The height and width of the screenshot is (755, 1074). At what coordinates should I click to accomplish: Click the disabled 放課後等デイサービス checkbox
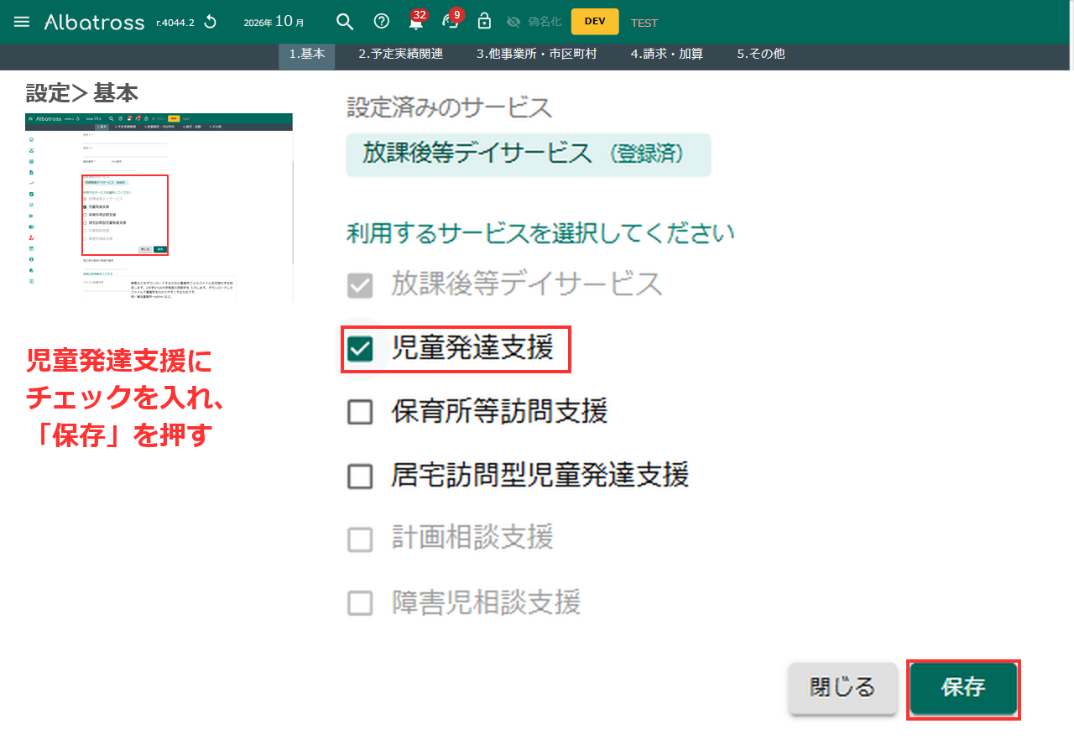coord(360,287)
